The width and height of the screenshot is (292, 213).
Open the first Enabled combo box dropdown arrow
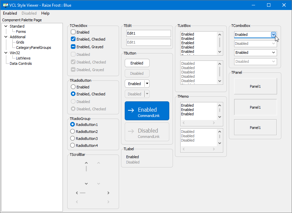click(x=273, y=35)
